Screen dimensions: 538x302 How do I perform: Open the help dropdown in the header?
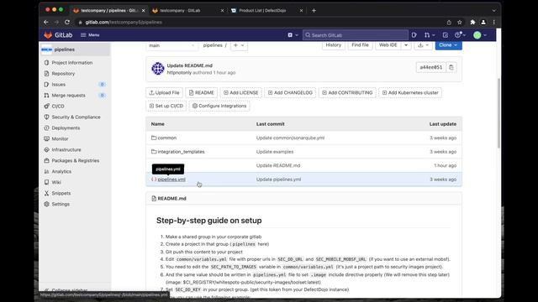click(x=460, y=35)
